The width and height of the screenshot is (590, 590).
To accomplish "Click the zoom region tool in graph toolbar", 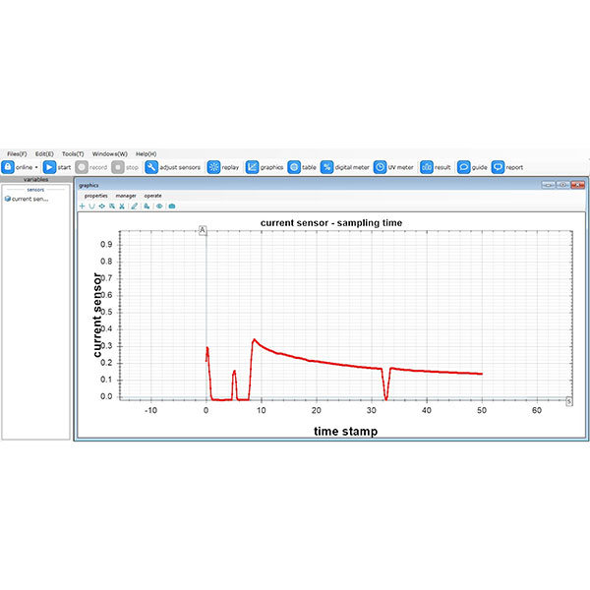I will (112, 206).
